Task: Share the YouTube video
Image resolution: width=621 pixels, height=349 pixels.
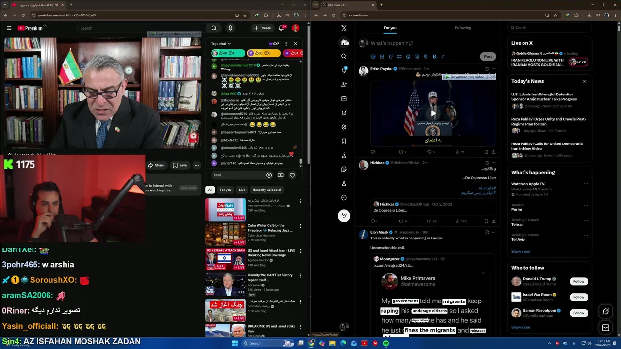Action: tap(156, 165)
